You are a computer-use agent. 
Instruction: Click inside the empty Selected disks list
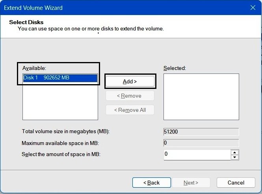(201, 97)
